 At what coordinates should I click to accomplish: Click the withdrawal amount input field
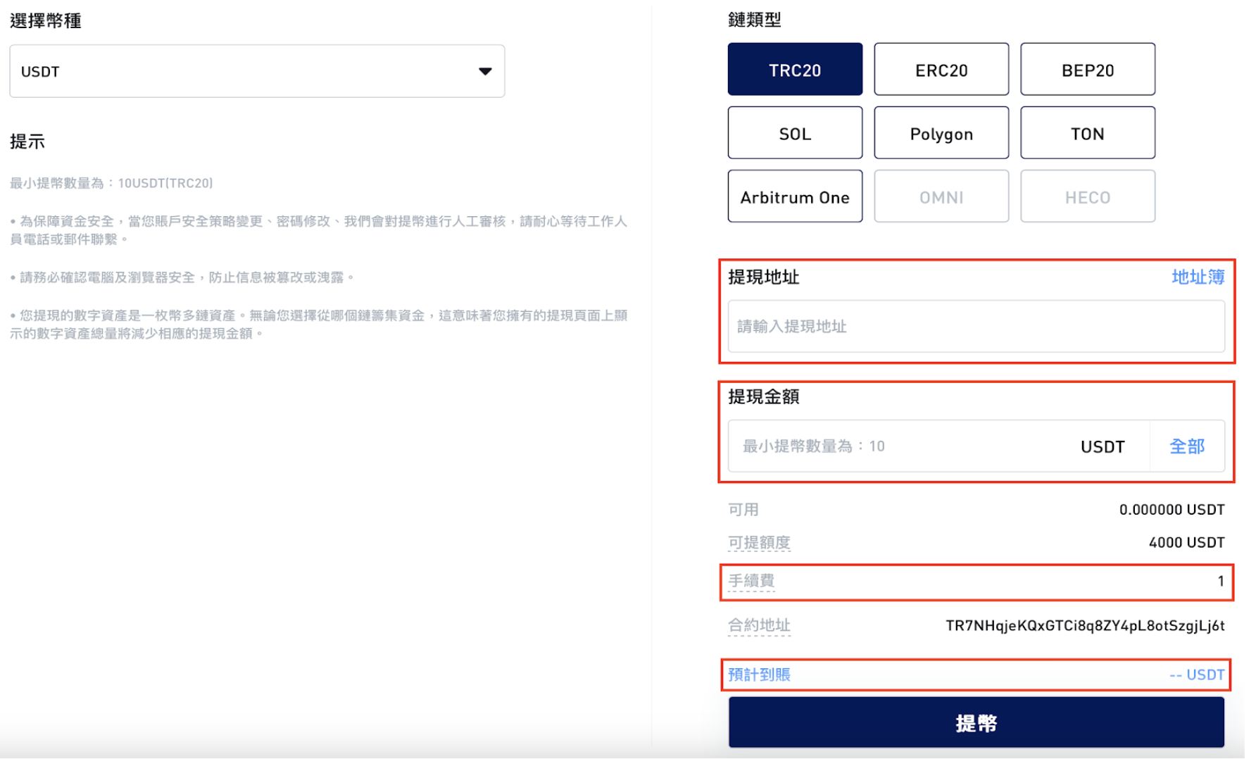point(901,446)
